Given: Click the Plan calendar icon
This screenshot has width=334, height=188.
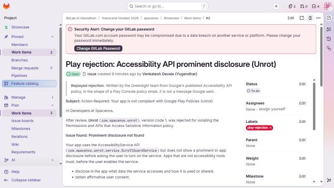Looking at the screenshot, I should [x=6, y=105].
